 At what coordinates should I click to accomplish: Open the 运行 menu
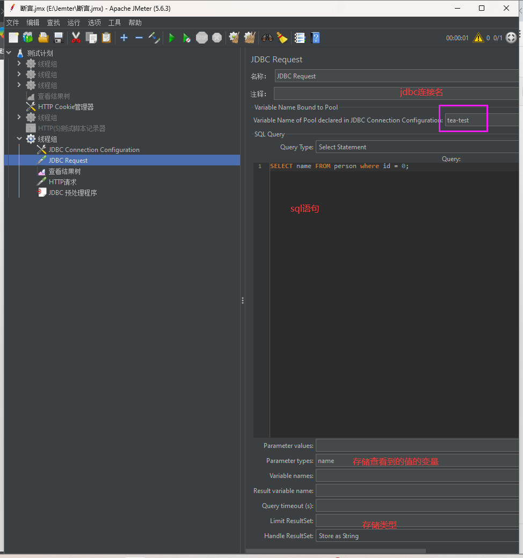tap(74, 23)
